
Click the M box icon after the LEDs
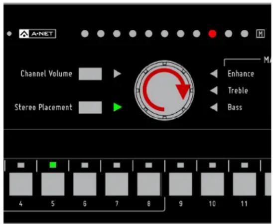click(261, 33)
